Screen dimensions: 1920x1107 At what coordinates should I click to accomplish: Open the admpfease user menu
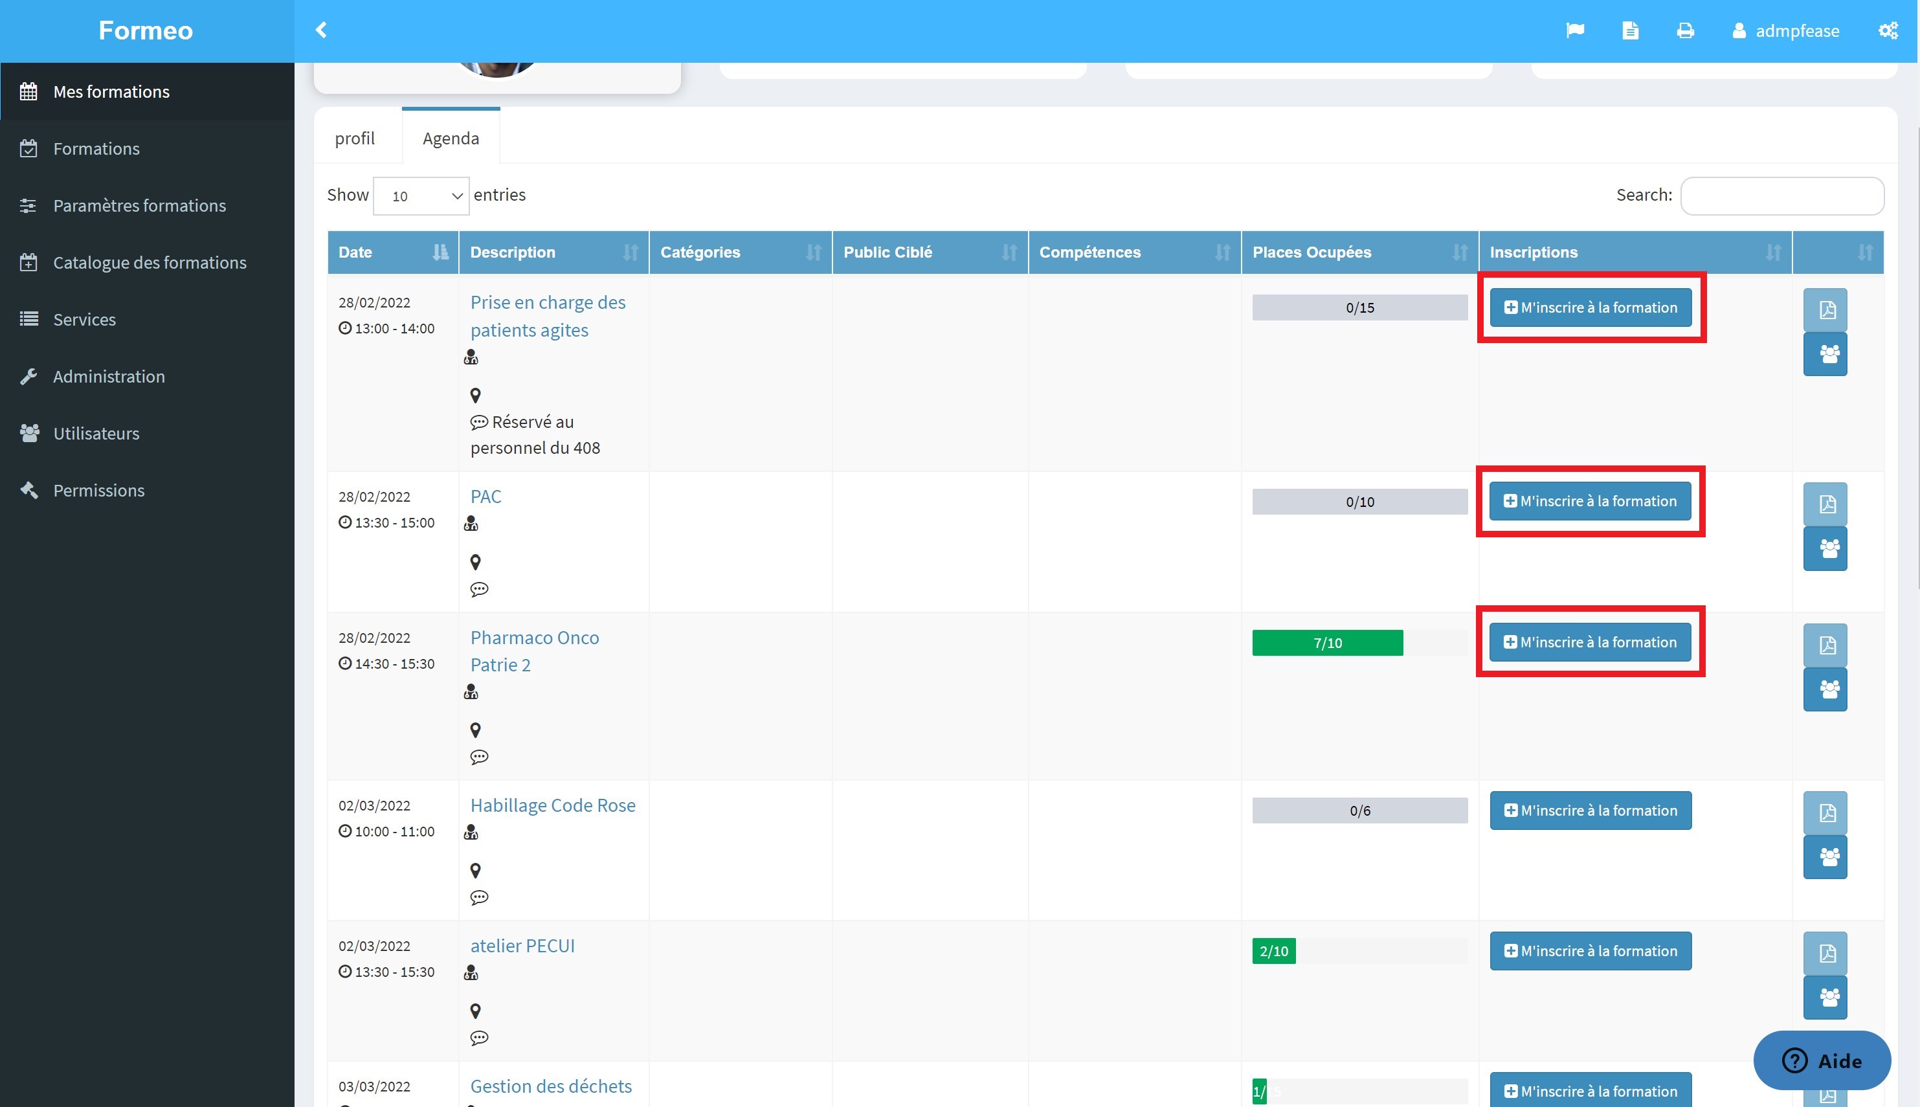(x=1785, y=30)
